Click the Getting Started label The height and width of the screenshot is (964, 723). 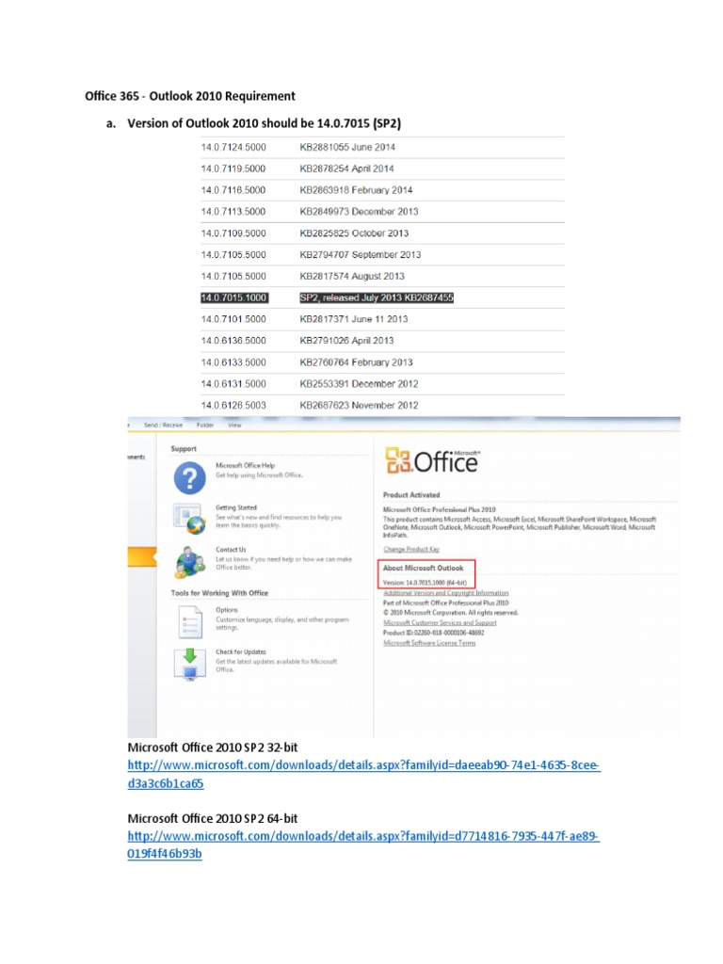click(236, 507)
